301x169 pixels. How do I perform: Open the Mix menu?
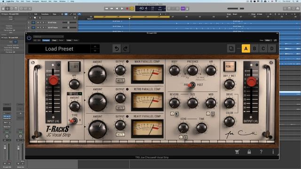click(50, 1)
